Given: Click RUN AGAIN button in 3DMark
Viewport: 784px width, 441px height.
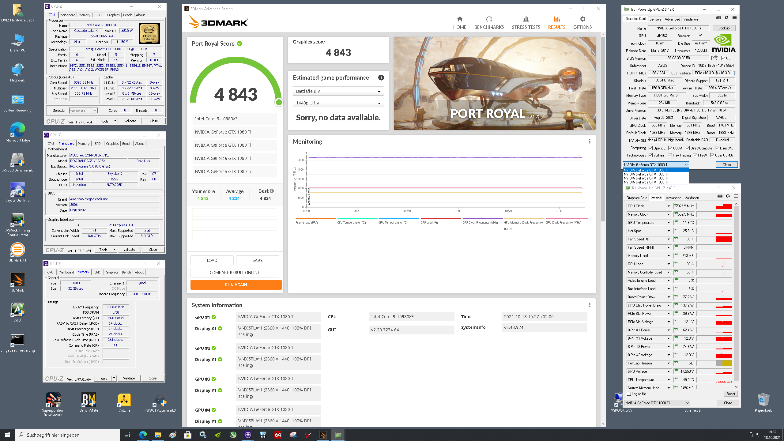Looking at the screenshot, I should 236,285.
